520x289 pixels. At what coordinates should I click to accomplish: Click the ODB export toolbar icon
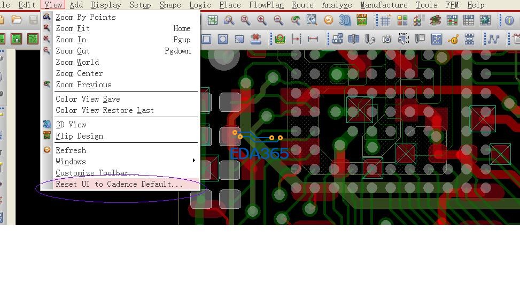[337, 39]
